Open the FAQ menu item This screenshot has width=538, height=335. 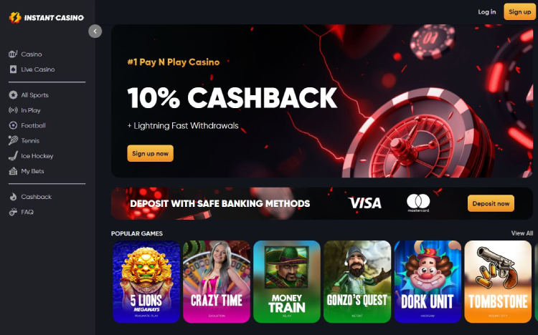22,212
